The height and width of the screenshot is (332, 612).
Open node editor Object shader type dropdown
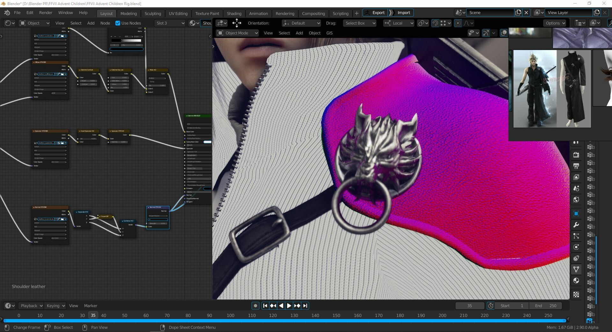tap(34, 23)
